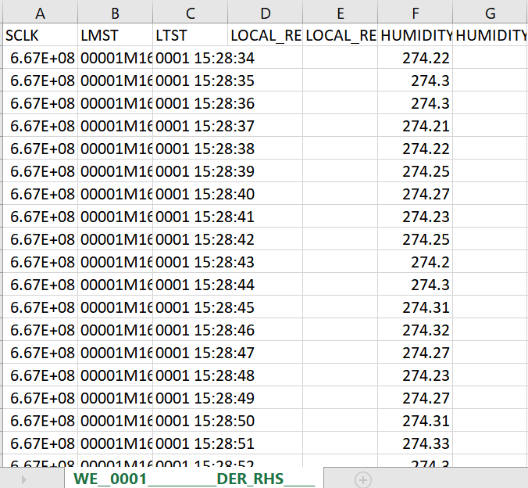Click 6.67E+08 in the 15:28:34 row

click(41, 58)
